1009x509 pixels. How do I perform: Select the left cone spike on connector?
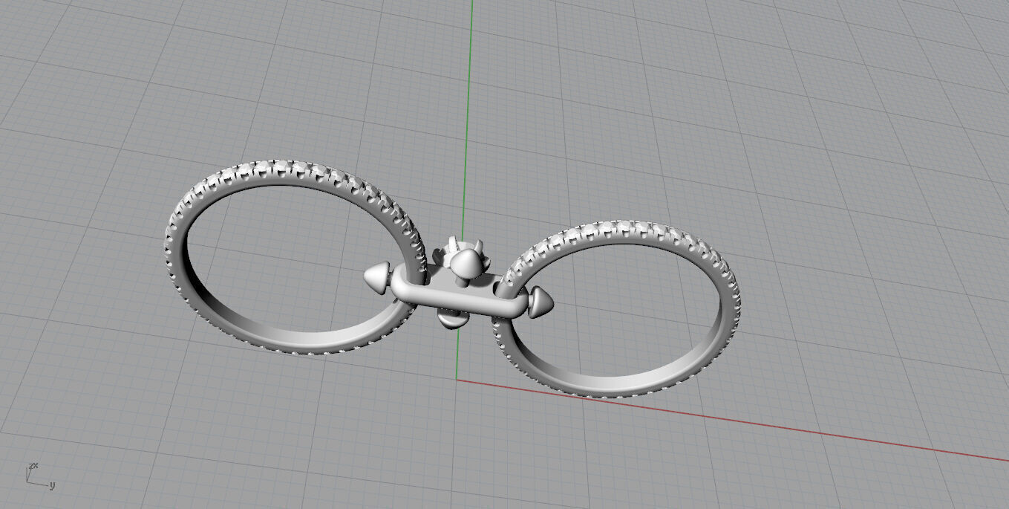tap(376, 277)
